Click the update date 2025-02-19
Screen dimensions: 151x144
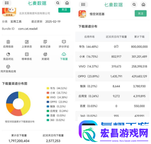tap(53, 21)
